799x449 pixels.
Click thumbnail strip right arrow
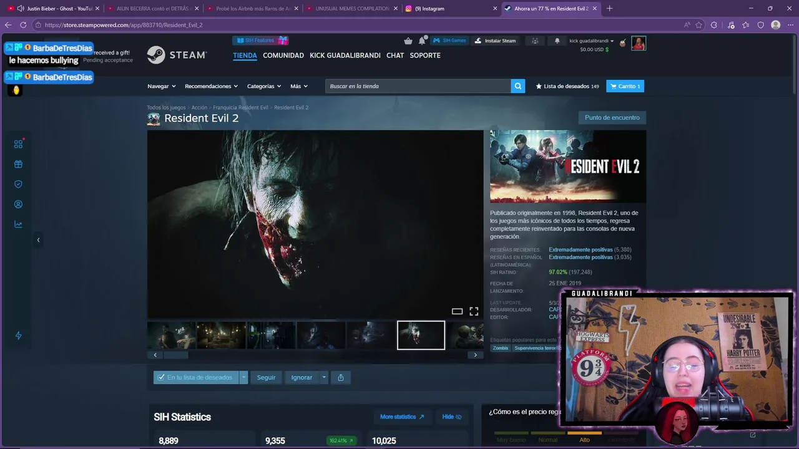point(475,355)
